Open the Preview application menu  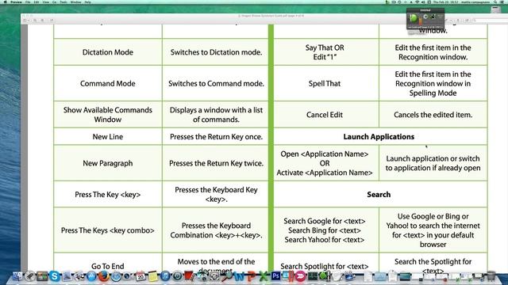[x=16, y=2]
